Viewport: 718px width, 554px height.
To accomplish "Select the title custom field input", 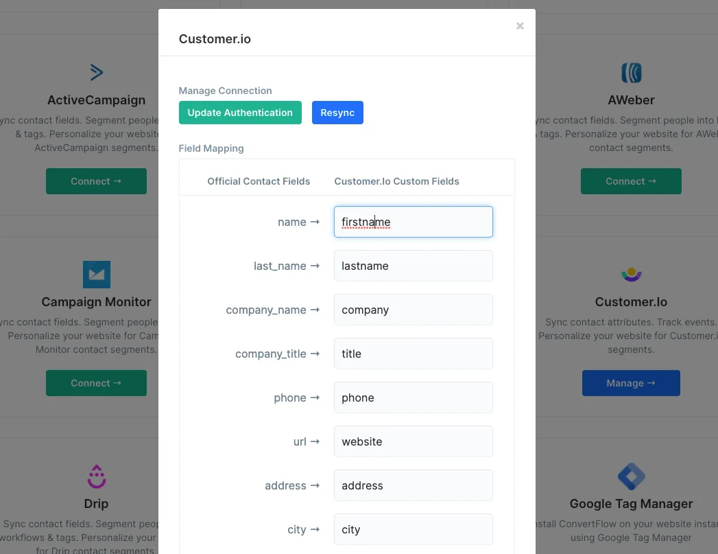I will (413, 354).
